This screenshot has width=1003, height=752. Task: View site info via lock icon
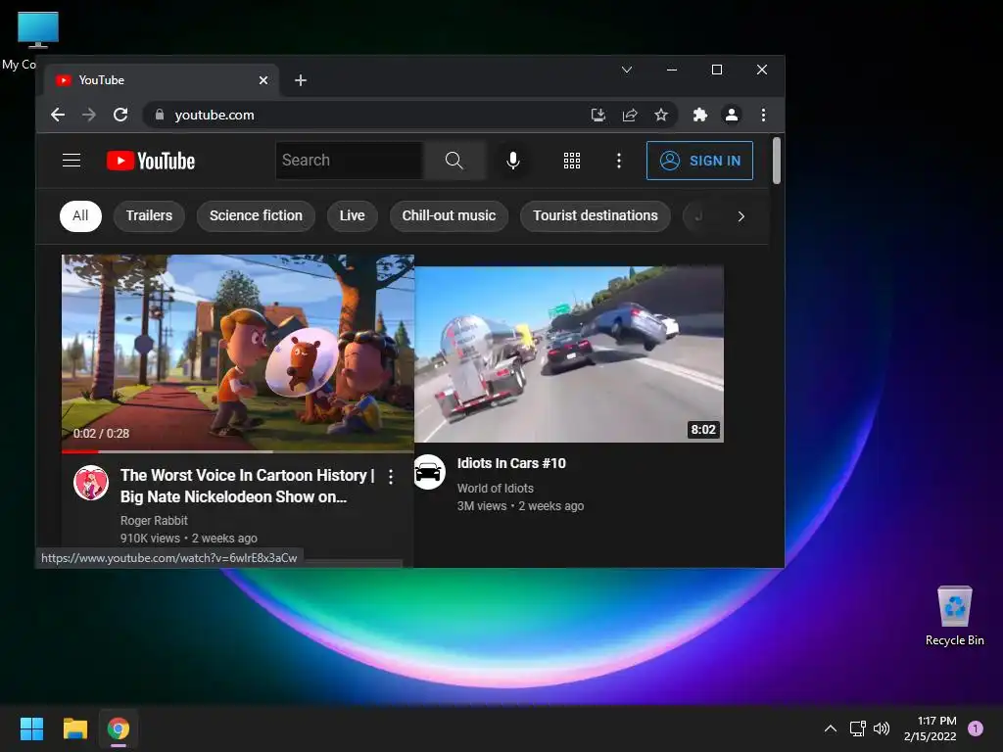click(160, 116)
